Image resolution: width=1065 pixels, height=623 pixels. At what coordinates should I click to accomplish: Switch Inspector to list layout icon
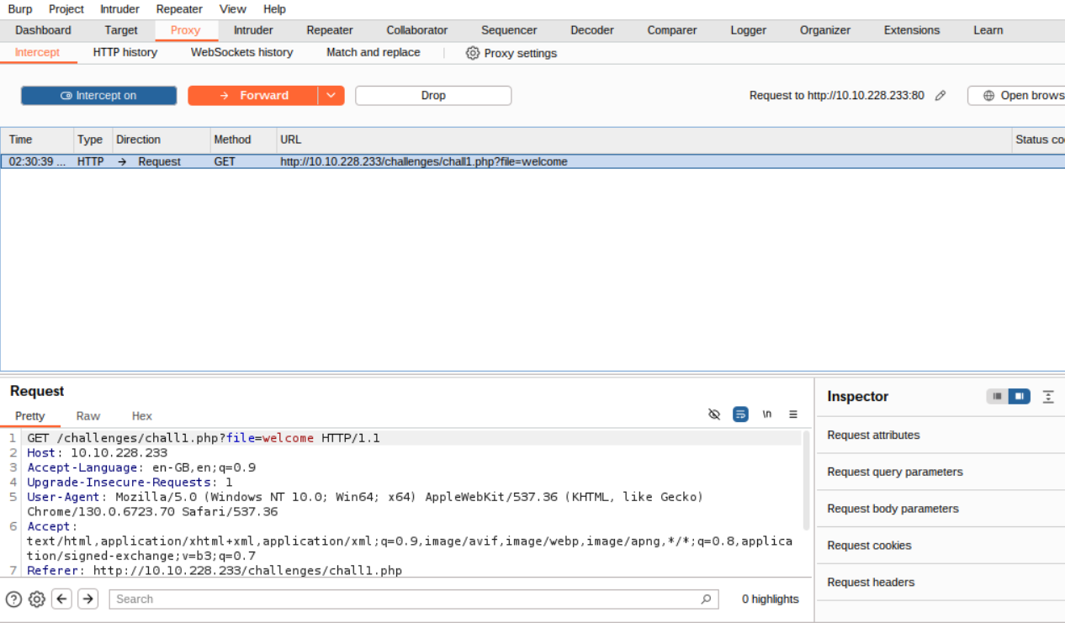997,396
